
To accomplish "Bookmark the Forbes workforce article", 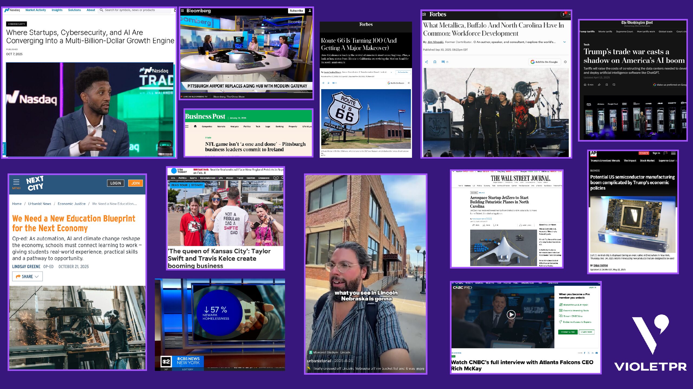I will pos(435,62).
